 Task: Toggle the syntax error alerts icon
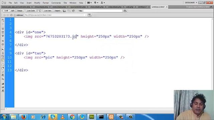3,60
